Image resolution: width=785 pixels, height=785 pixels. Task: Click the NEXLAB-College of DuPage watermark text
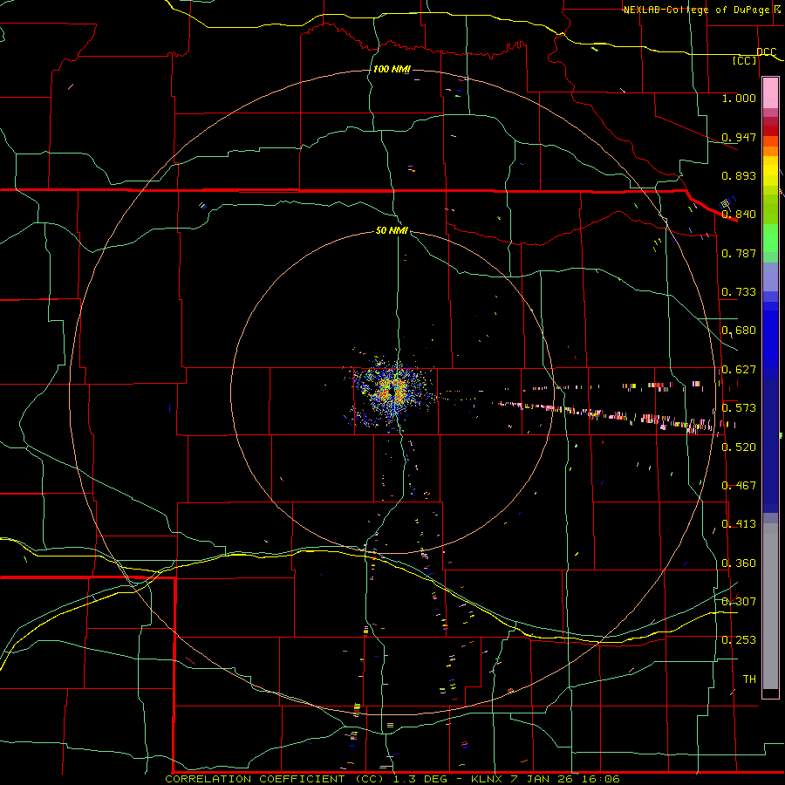click(700, 10)
